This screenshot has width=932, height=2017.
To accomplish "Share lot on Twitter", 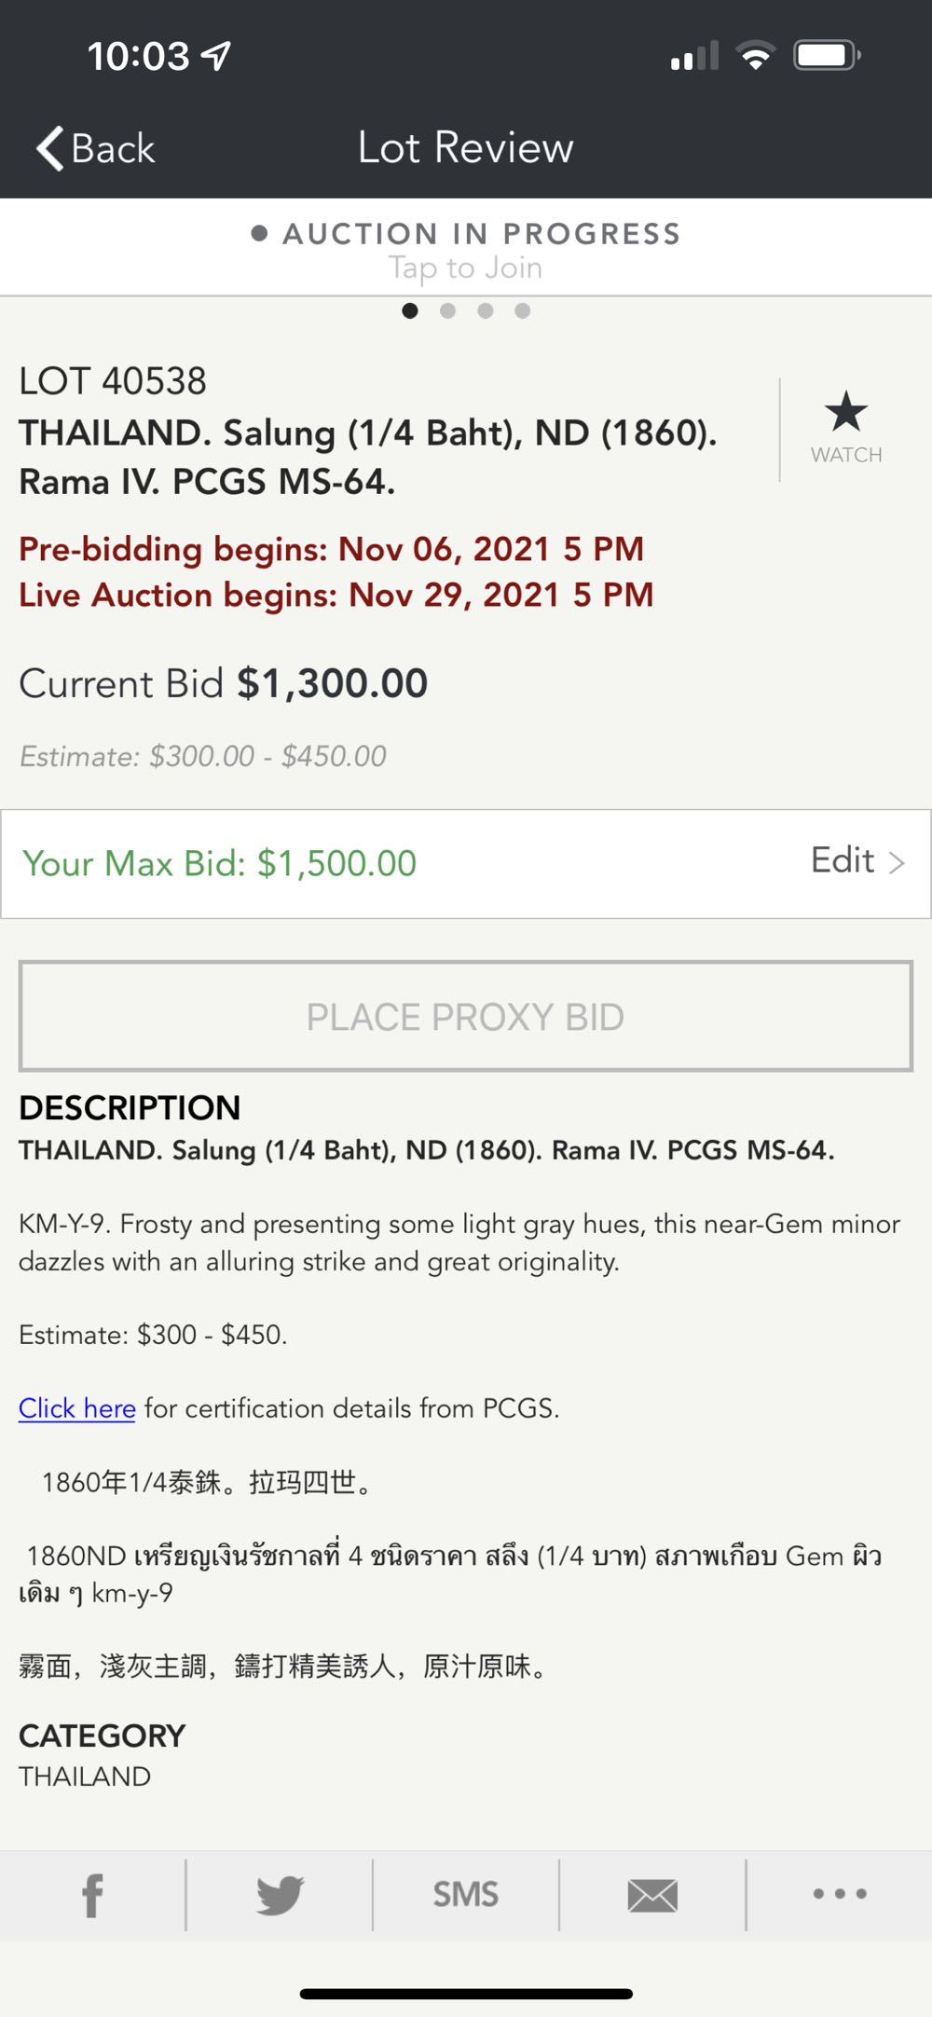I will point(280,1895).
